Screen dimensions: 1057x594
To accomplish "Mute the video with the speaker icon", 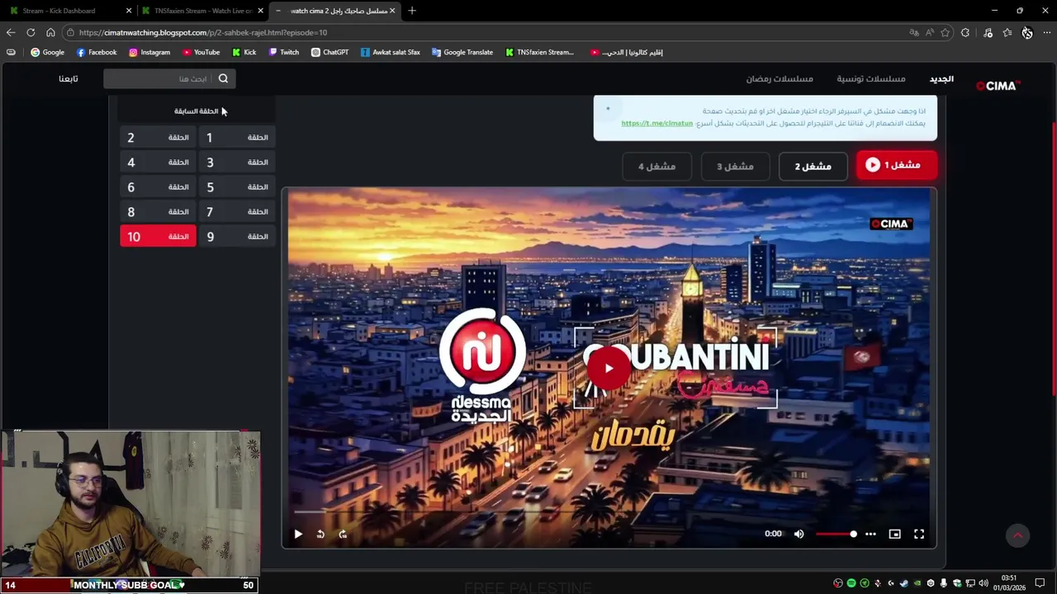I will coord(799,534).
